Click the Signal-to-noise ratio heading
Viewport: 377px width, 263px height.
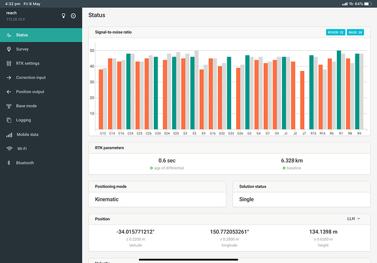pyautogui.click(x=113, y=32)
